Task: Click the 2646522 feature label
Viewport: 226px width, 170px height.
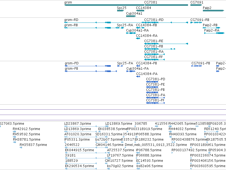Action: coord(72,145)
